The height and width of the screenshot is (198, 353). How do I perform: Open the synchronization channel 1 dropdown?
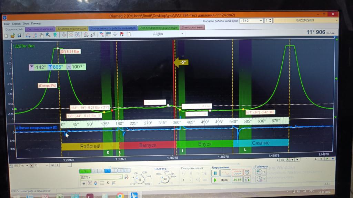(187, 180)
